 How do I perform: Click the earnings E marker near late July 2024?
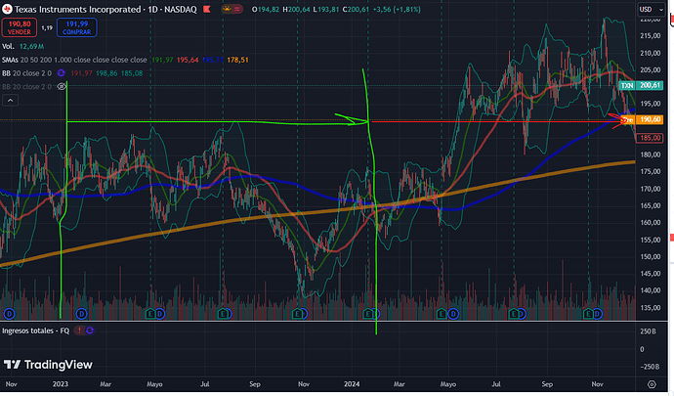[513, 314]
